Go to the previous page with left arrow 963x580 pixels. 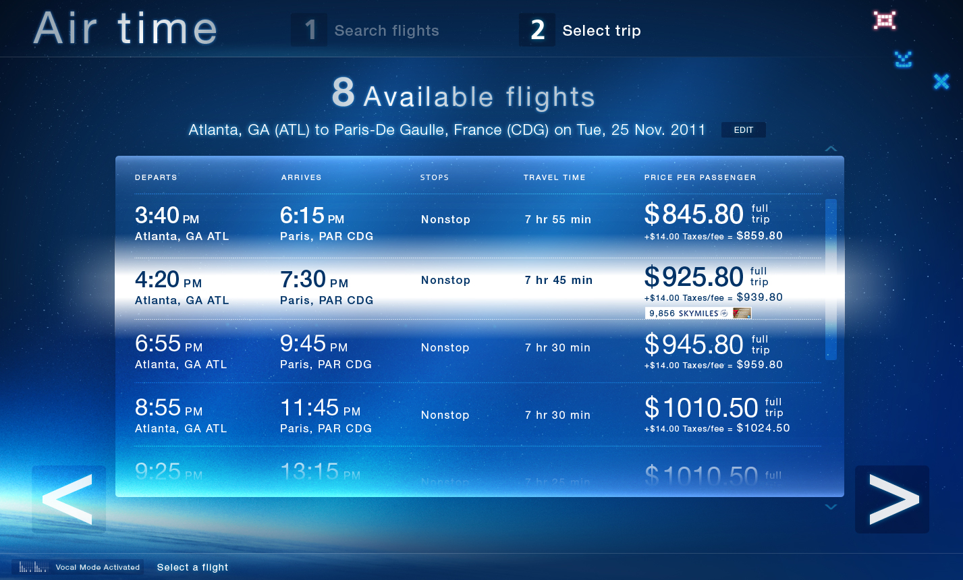coord(69,499)
